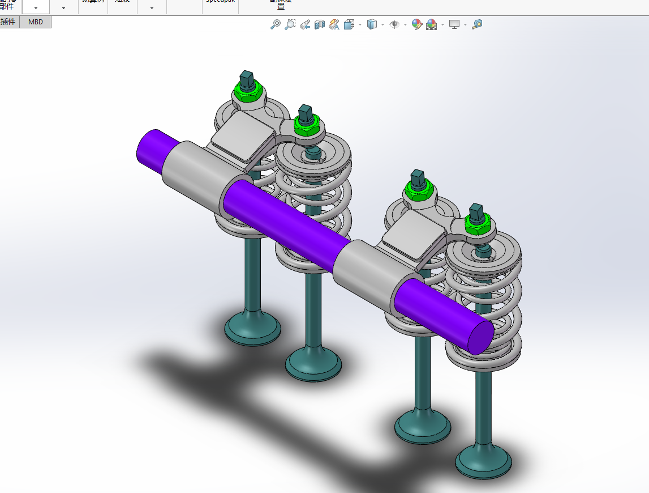Screen dimensions: 649x493
Task: Click the last magnifier icon in the view toolbar
Action: coord(477,24)
